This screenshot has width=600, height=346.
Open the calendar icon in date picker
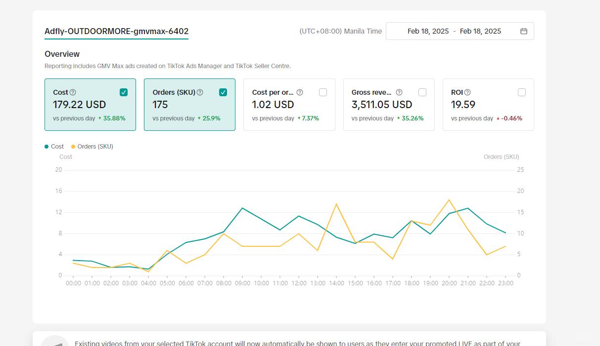[x=524, y=31]
